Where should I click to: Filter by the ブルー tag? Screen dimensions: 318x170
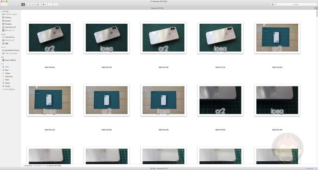(6, 67)
